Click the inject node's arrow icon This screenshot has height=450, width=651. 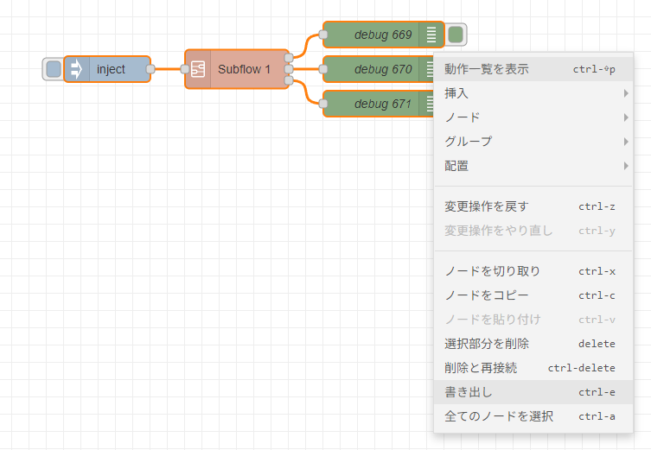[x=77, y=69]
